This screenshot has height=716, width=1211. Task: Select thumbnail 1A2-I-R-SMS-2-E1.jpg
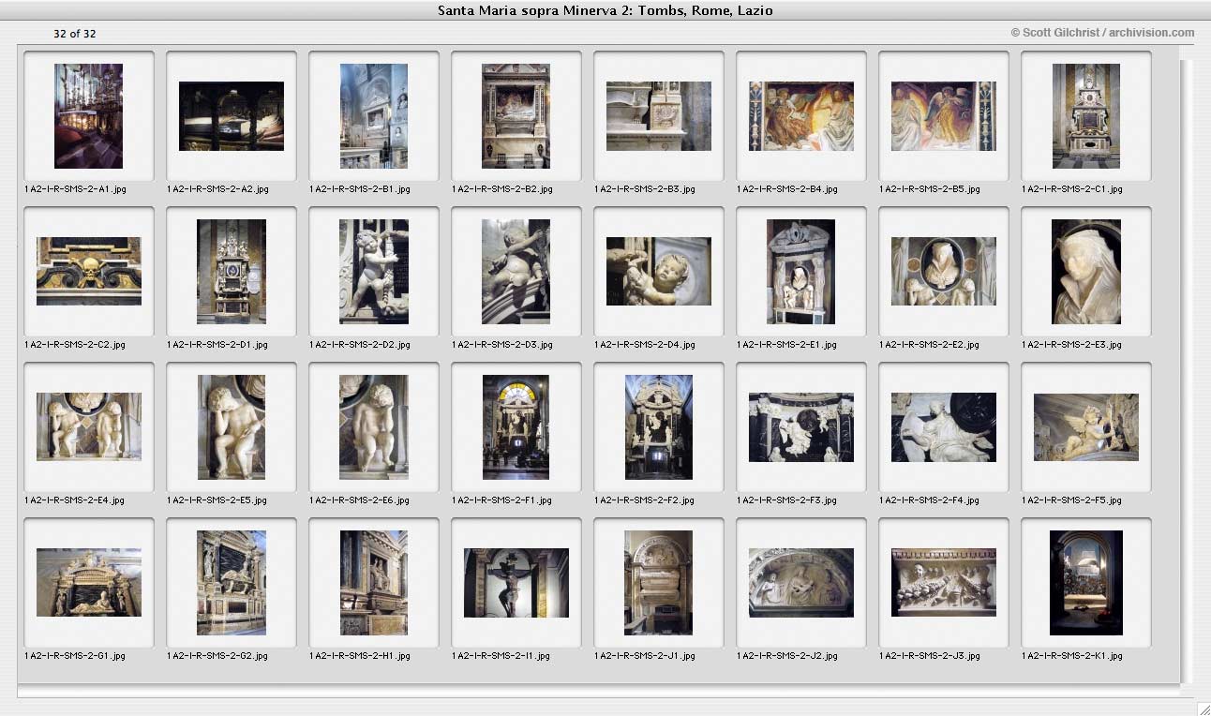tap(801, 272)
